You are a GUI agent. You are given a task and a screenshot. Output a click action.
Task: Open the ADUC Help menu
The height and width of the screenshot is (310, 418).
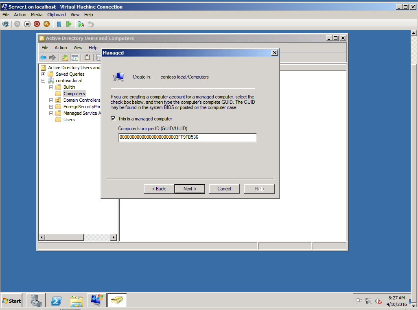pos(93,48)
